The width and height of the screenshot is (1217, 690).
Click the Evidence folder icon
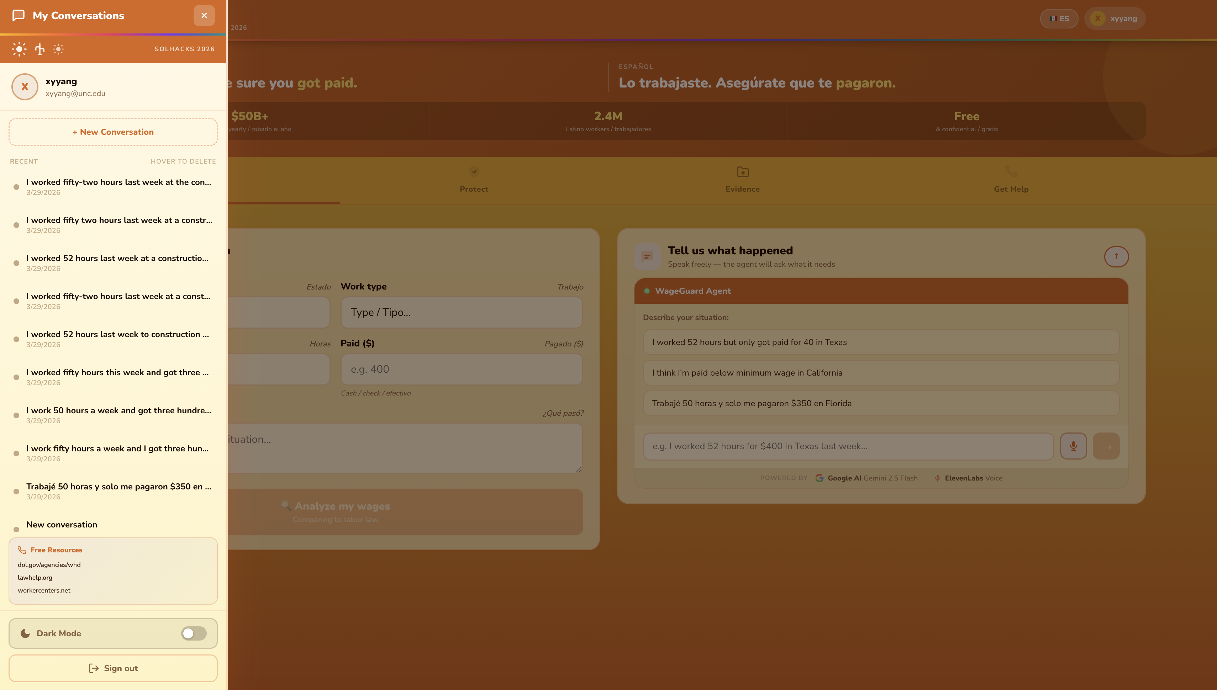[x=742, y=171]
